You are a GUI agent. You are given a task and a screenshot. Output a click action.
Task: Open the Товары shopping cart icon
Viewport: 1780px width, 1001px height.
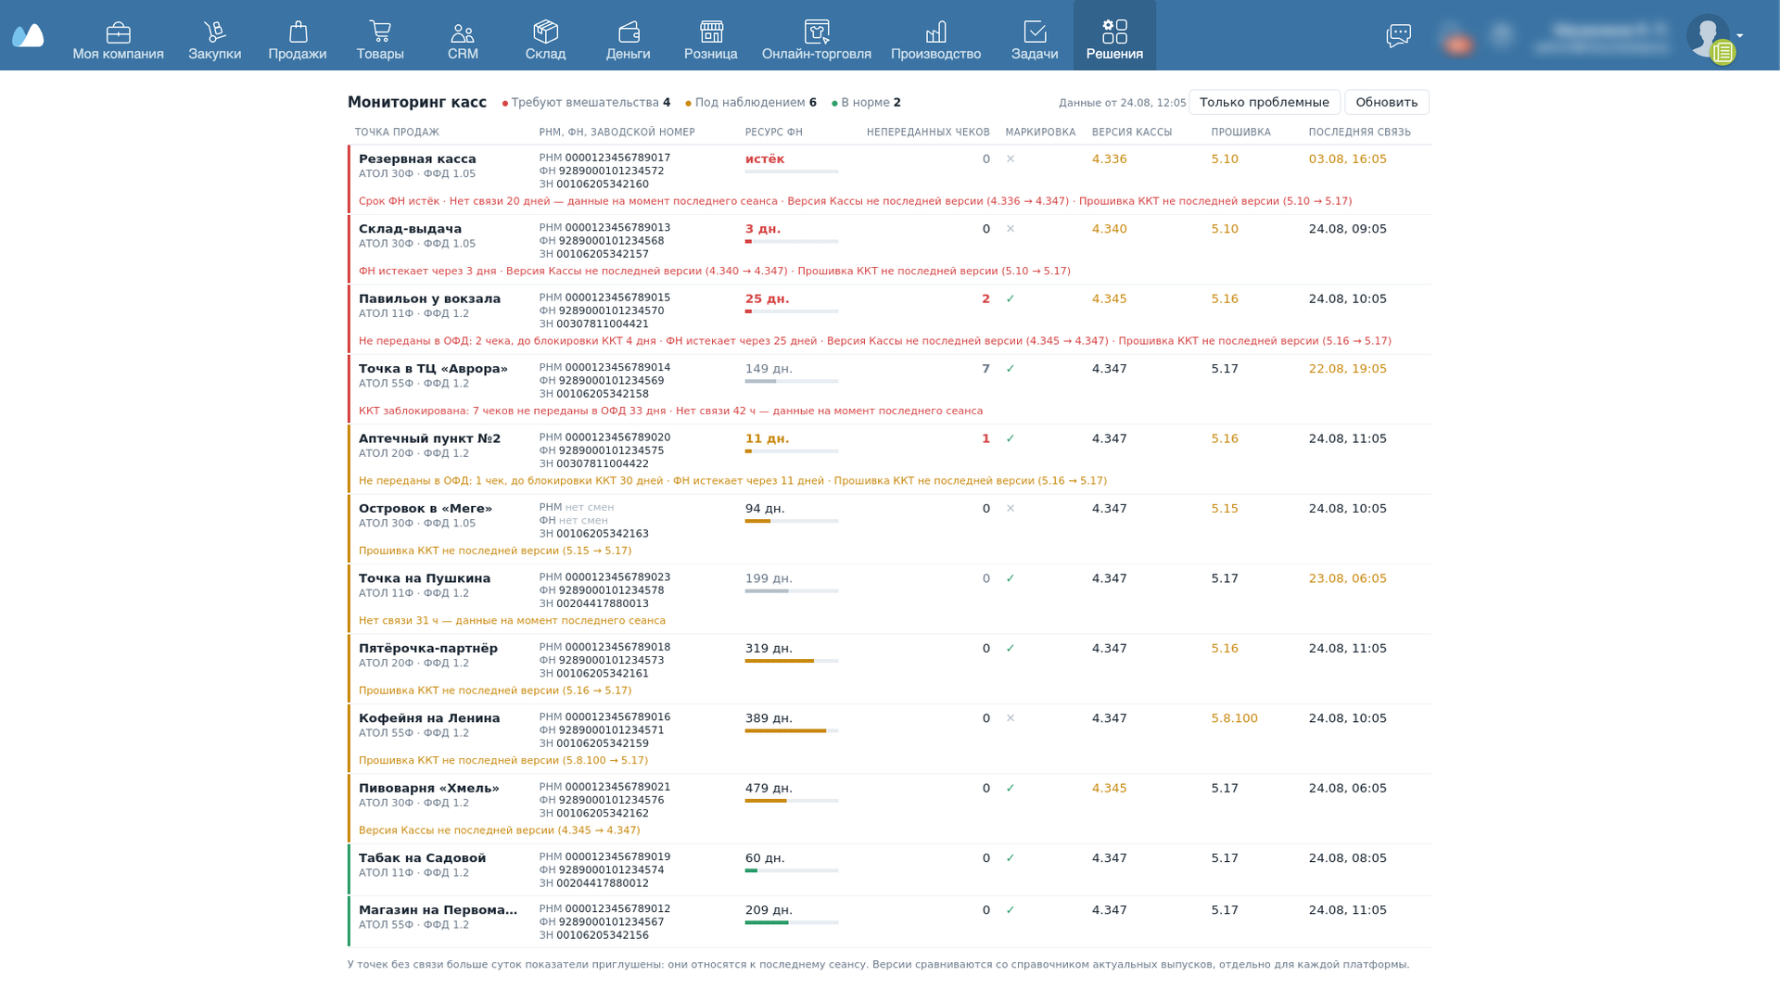coord(380,32)
